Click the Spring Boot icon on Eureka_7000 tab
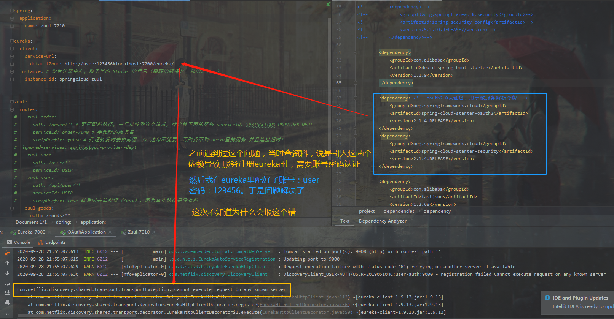Image resolution: width=614 pixels, height=319 pixels. click(13, 232)
